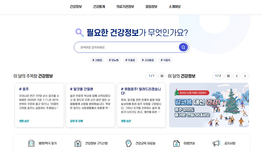Click 질병 및 장애 category label
Image resolution: width=262 pixels, height=152 pixels.
pyautogui.click(x=77, y=121)
